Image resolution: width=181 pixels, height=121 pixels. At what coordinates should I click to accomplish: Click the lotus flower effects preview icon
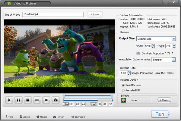(123, 100)
